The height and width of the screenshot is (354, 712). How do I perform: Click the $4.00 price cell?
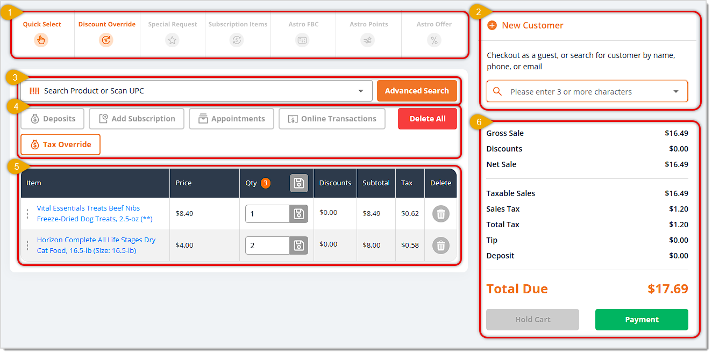click(x=184, y=245)
